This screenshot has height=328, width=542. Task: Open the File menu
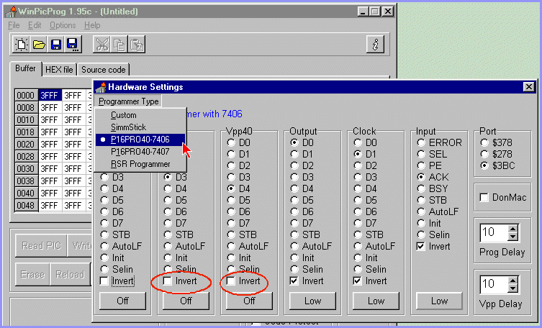pyautogui.click(x=14, y=25)
